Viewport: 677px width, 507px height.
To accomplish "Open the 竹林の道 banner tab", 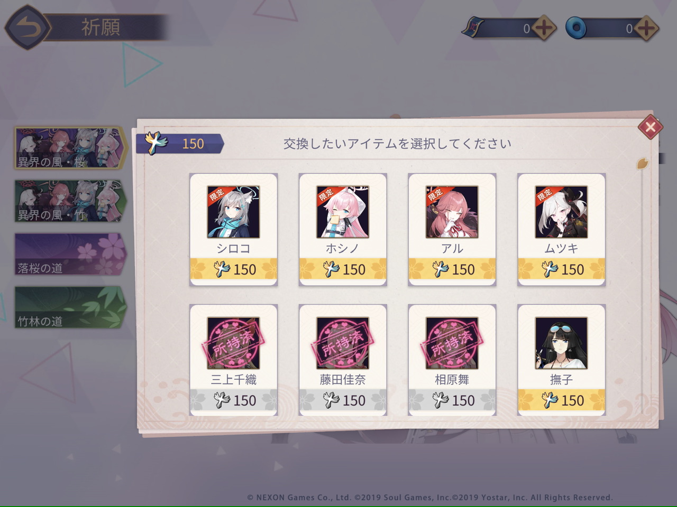I will click(x=70, y=307).
